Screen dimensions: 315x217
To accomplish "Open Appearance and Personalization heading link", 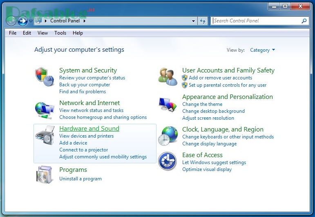I will (x=228, y=97).
